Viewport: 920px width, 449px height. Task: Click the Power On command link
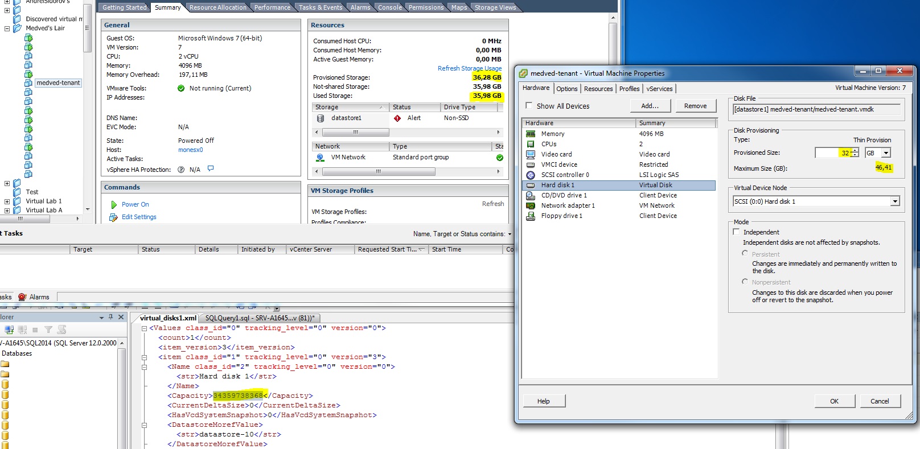pos(135,204)
